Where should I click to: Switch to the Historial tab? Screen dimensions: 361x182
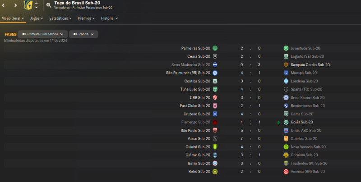tap(110, 18)
